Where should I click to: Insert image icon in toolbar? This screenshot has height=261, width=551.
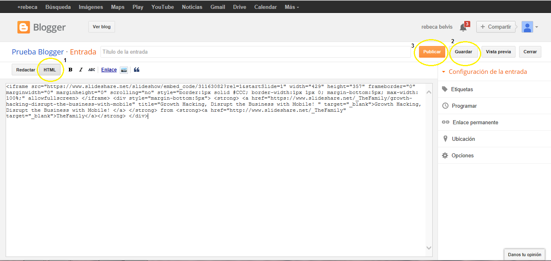pos(124,70)
